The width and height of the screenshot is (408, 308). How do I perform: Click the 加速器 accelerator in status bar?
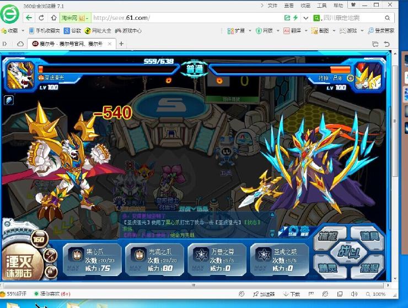pos(264,294)
